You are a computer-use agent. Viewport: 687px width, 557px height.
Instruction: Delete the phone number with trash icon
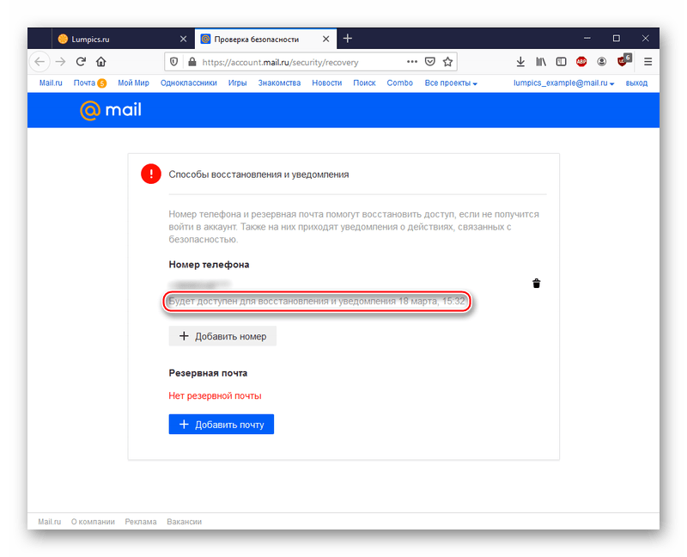537,284
